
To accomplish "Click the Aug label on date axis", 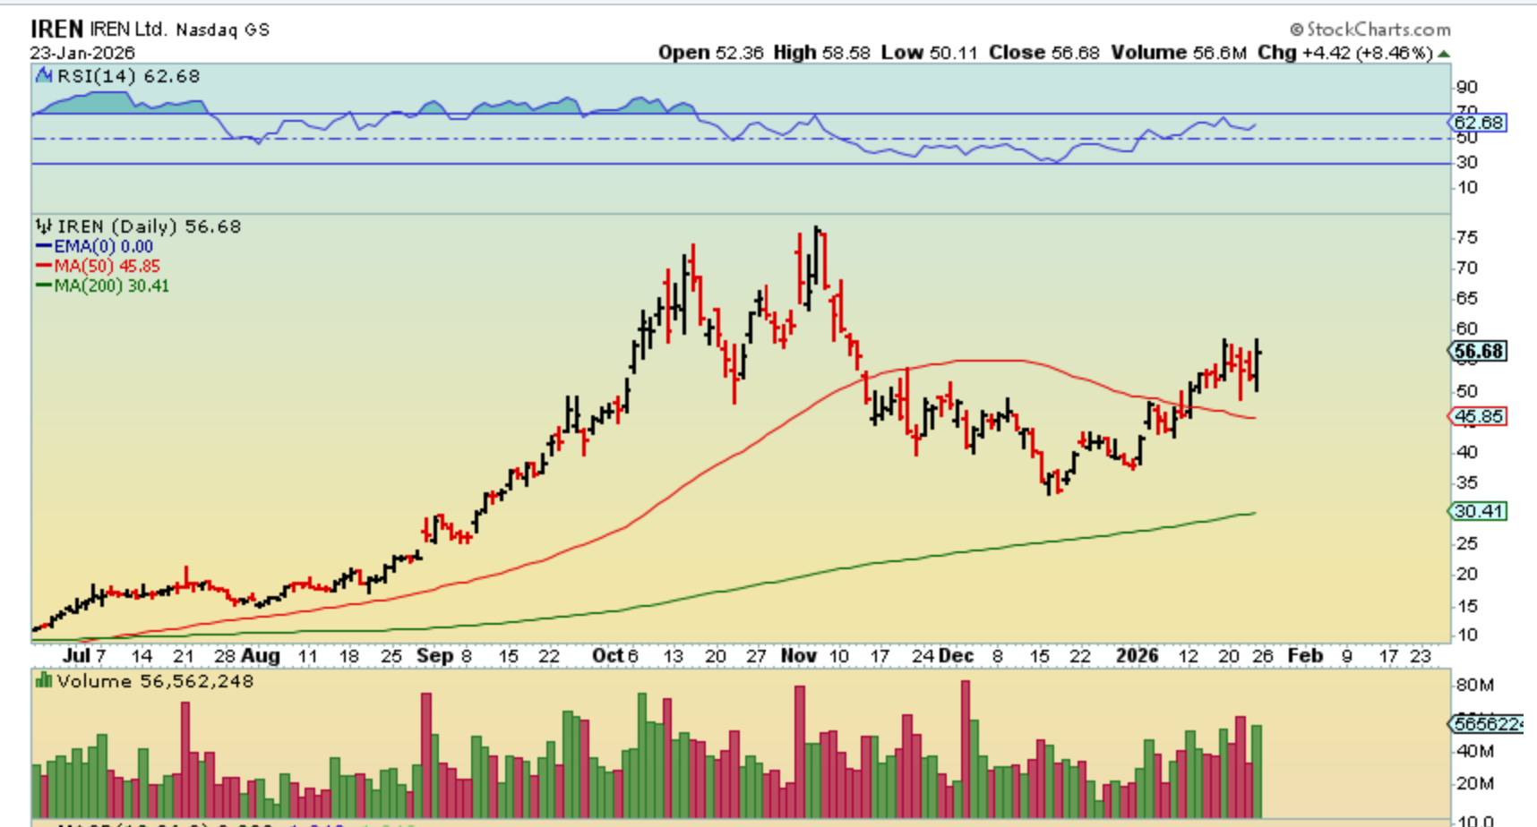I will tap(261, 656).
